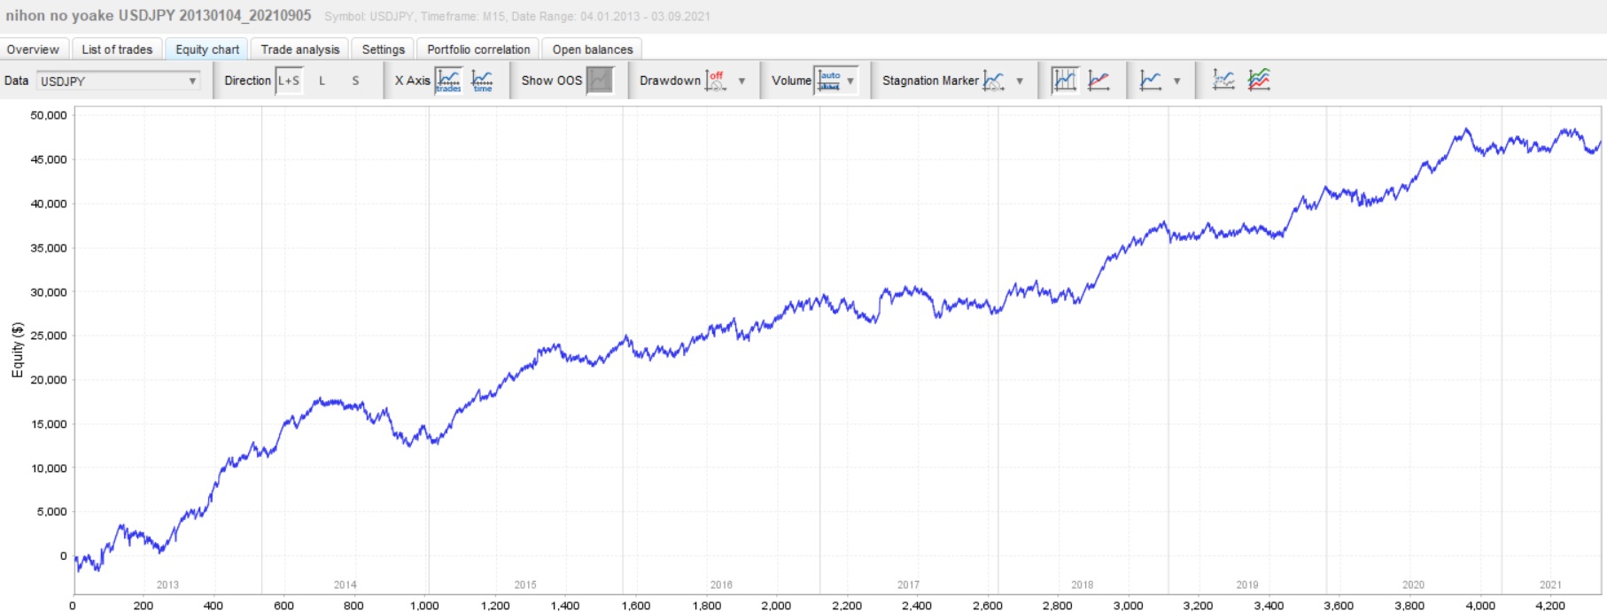The image size is (1607, 612).
Task: Expand arrow beside the blue line chart icon
Action: pos(1176,81)
